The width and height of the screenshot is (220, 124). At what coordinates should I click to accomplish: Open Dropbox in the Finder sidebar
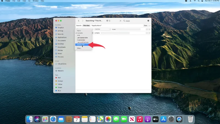[x=61, y=28]
